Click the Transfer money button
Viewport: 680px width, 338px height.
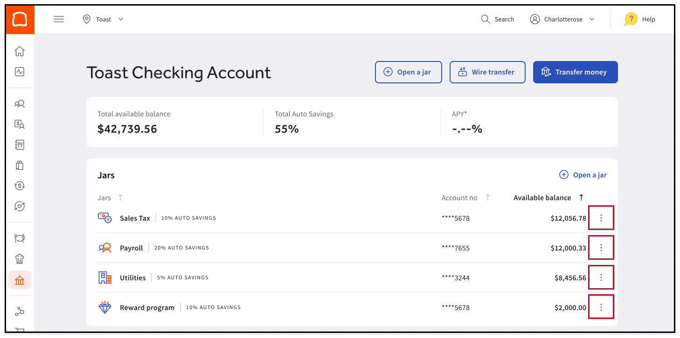575,72
